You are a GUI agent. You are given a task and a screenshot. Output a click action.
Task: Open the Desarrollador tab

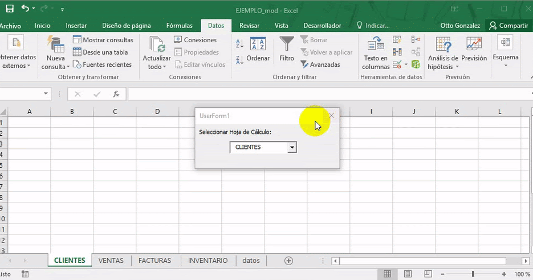click(322, 26)
